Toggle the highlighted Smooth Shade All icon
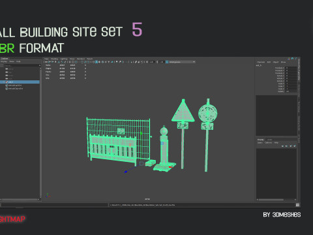Image resolution: width=313 pixels, height=235 pixels. pos(97,62)
